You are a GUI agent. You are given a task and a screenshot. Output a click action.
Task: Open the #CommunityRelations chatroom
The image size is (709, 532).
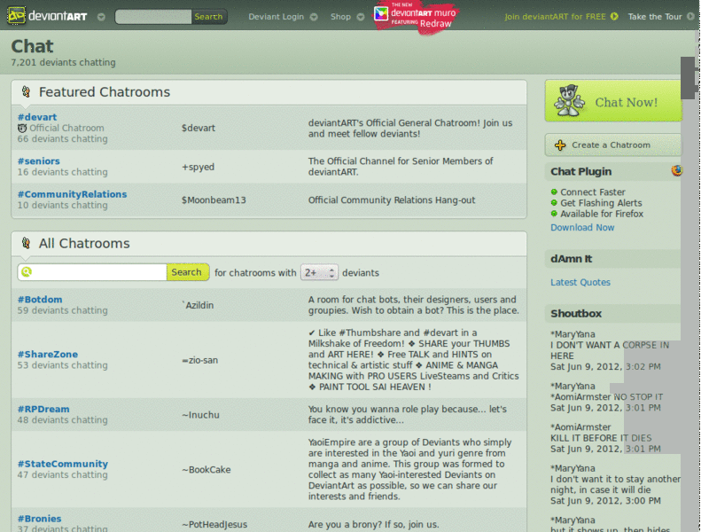click(x=72, y=194)
